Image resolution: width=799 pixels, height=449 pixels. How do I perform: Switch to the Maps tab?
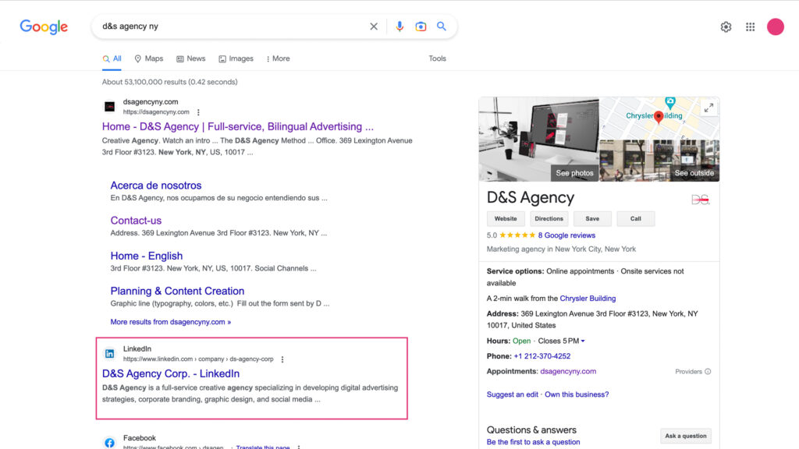[x=149, y=59]
